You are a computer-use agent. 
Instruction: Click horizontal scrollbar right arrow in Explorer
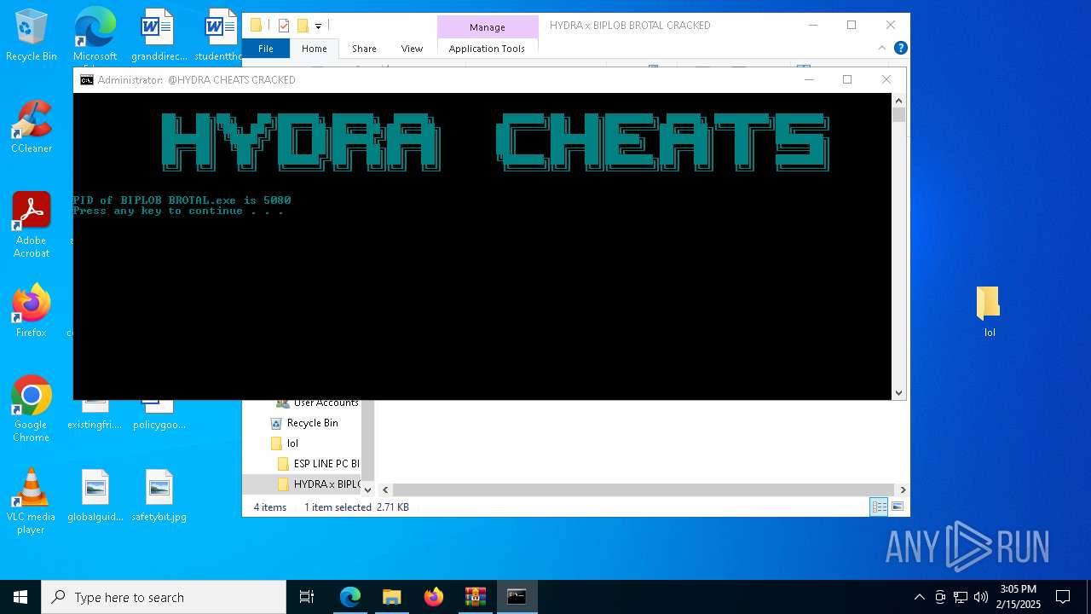(x=903, y=490)
